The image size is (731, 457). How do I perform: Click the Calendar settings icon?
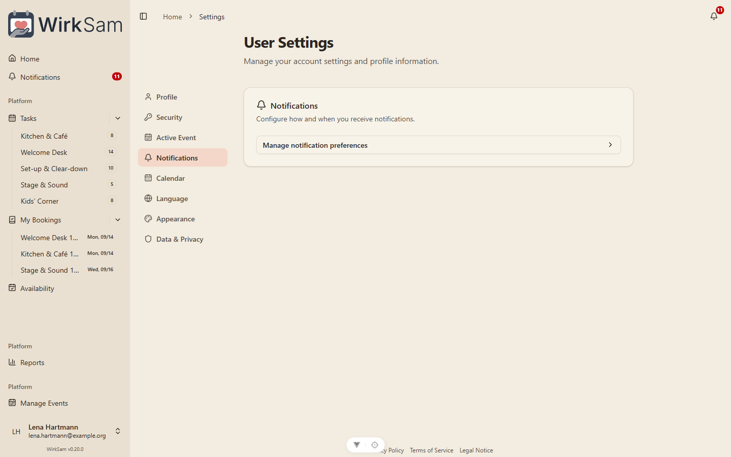pyautogui.click(x=148, y=178)
